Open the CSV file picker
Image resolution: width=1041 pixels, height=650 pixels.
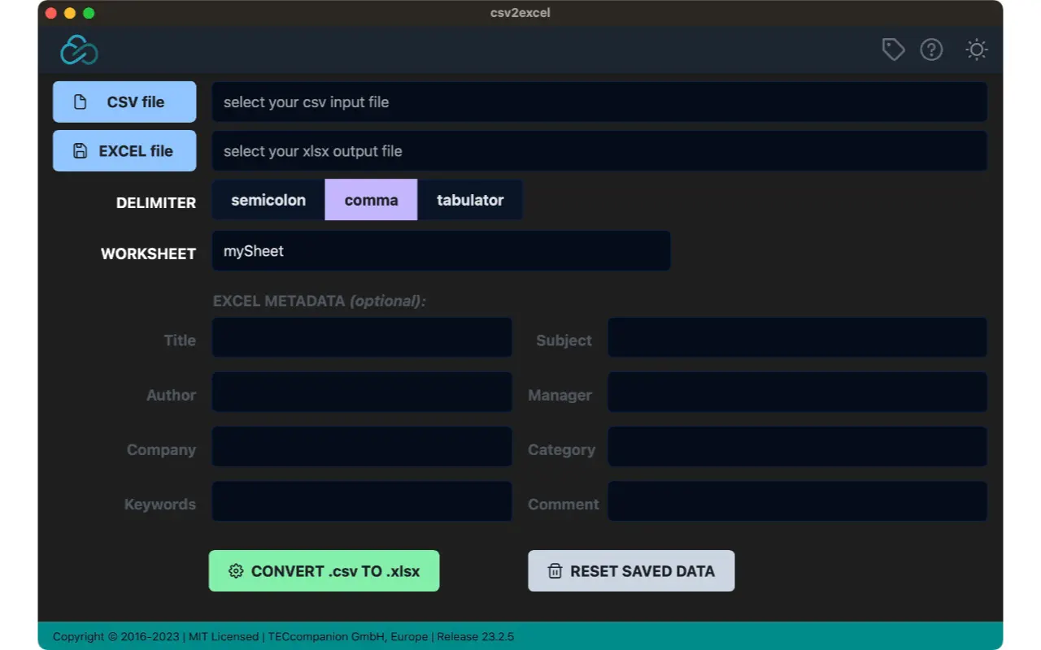[124, 102]
